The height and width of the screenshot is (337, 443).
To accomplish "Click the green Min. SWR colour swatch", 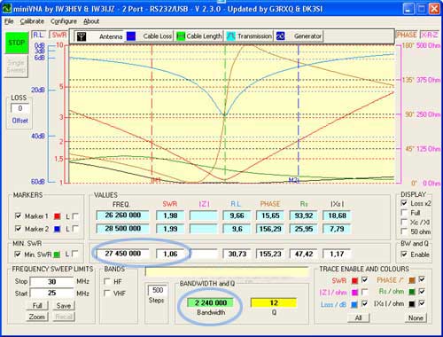I will [x=57, y=255].
